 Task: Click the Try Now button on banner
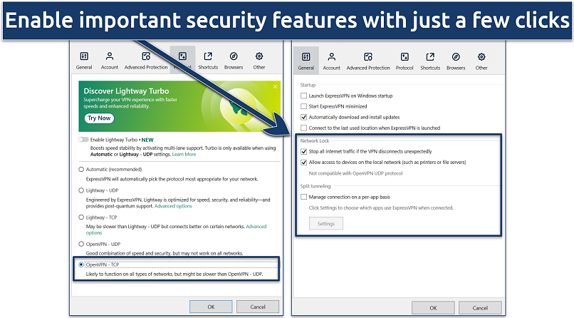(x=99, y=118)
